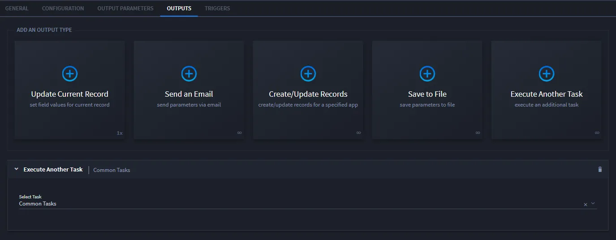Click the Save to File card title
616x240 pixels.
point(427,94)
